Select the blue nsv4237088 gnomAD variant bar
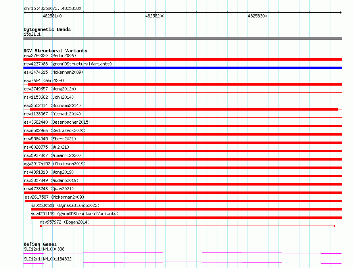 click(182, 68)
